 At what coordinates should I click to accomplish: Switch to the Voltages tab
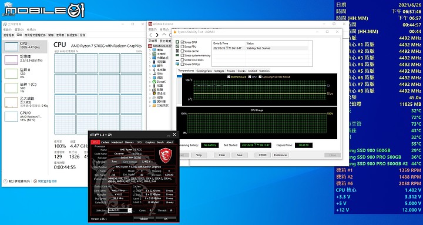[x=219, y=71]
